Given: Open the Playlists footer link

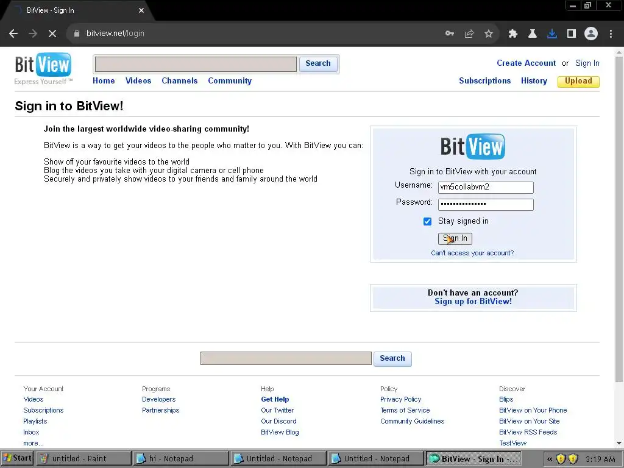Looking at the screenshot, I should (35, 421).
